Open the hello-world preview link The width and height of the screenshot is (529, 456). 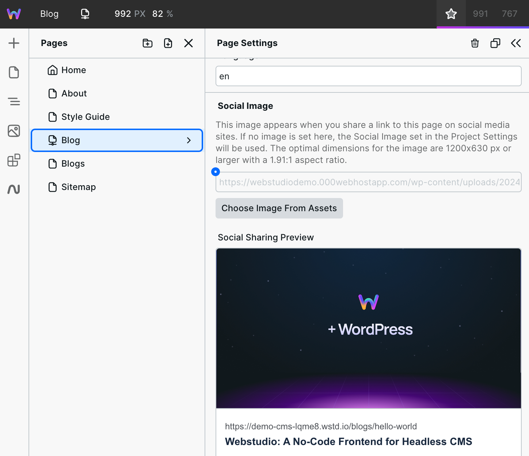(321, 426)
